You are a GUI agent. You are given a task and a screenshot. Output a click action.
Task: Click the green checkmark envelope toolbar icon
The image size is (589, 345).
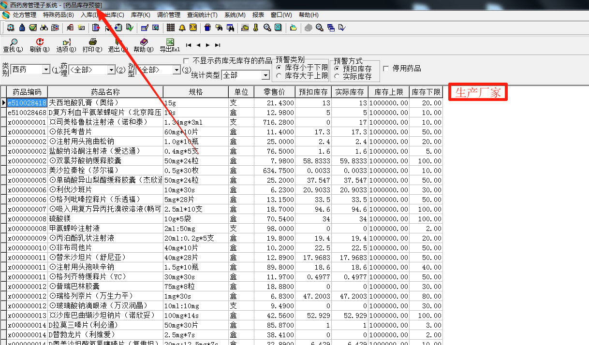[33, 28]
